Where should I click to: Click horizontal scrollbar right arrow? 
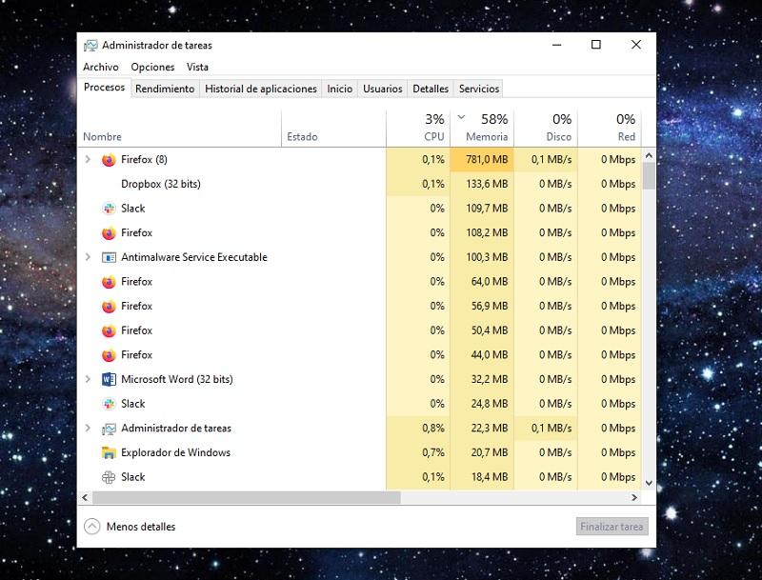(x=634, y=497)
